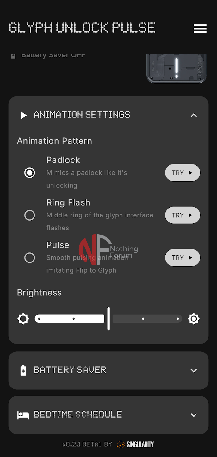Screen dimensions: 217x457
Task: Try the Padlock animation
Action: pos(183,173)
